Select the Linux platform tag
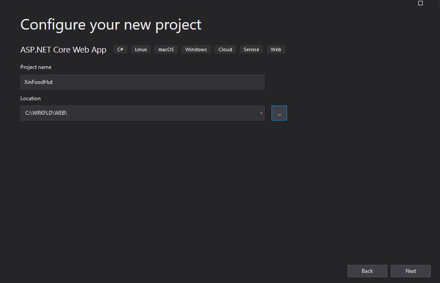Screen dimensions: 440x283 [x=141, y=49]
